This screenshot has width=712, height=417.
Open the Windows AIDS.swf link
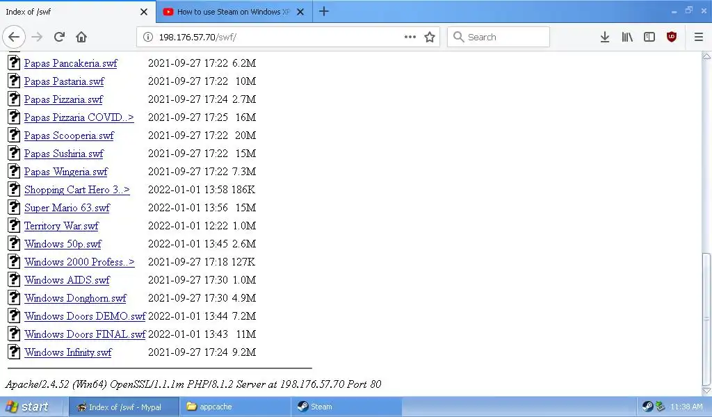click(67, 280)
